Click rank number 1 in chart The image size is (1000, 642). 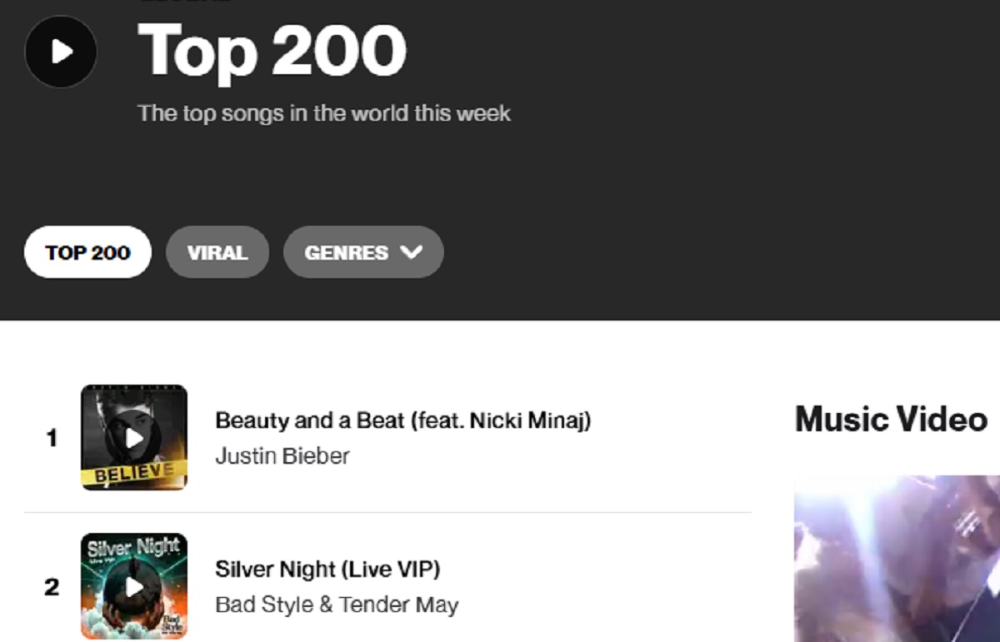click(52, 438)
